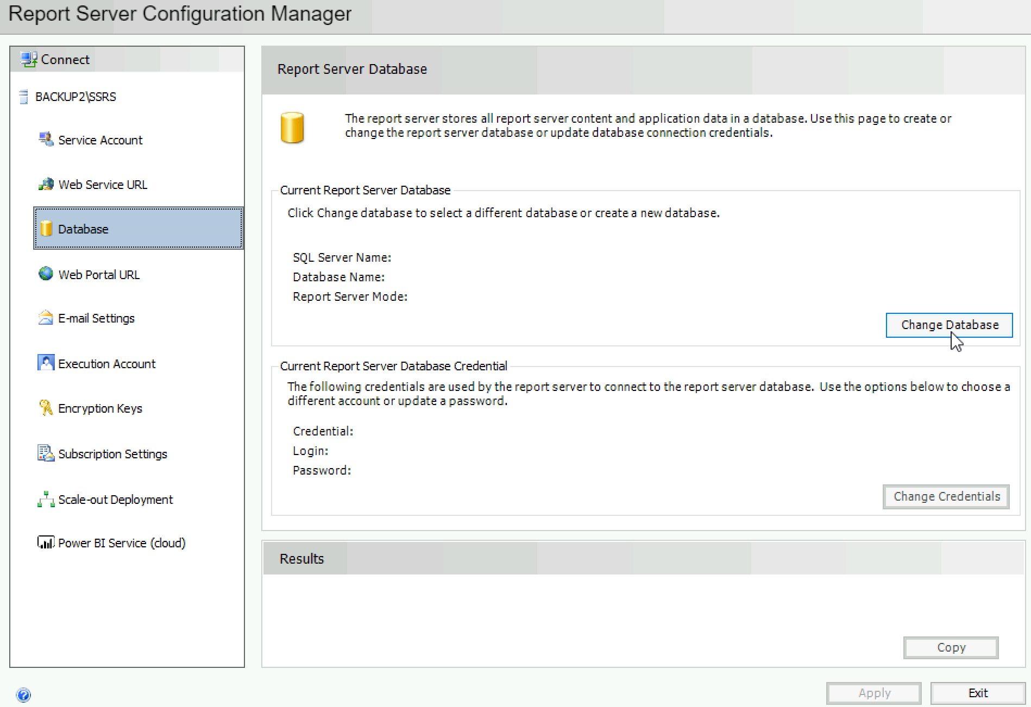
Task: Click the Password label
Action: pyautogui.click(x=322, y=470)
